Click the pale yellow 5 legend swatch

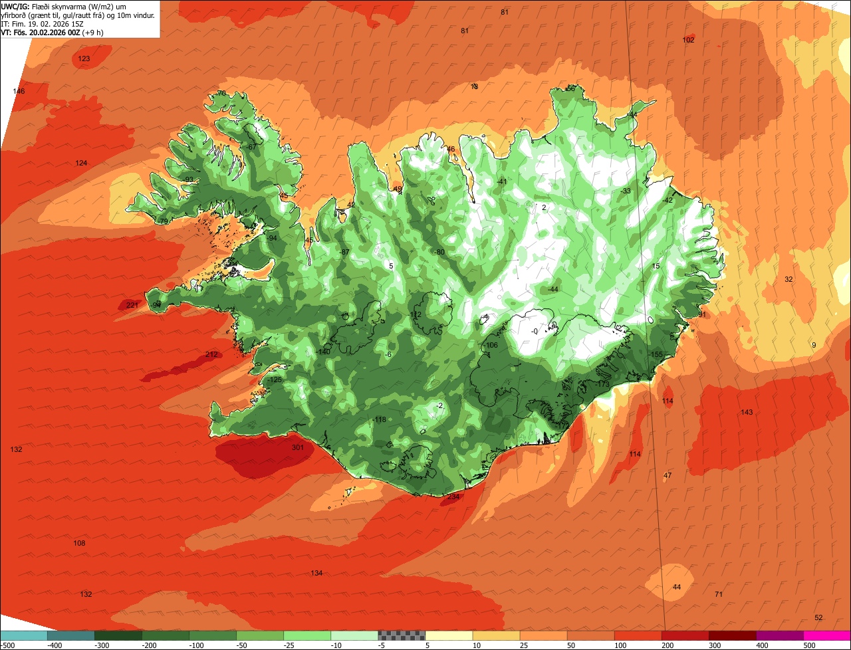coord(449,635)
